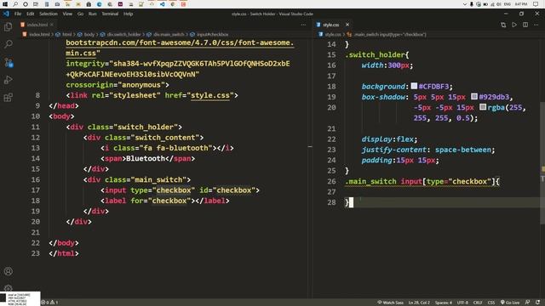This screenshot has width=545, height=306.
Task: Close the index.html tab
Action: pos(51,25)
